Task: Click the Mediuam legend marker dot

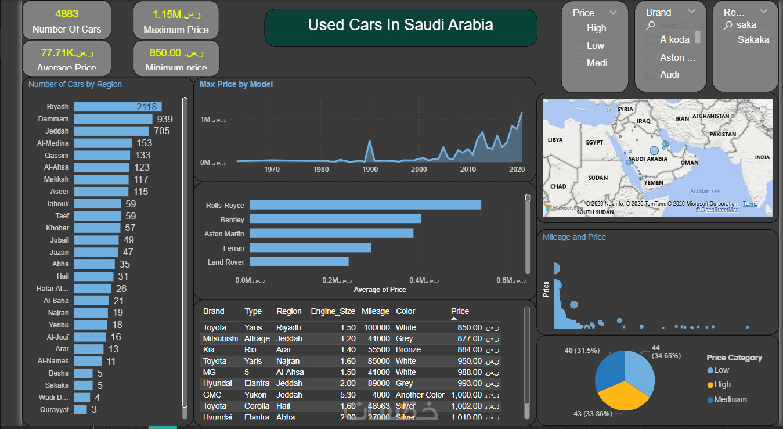Action: [710, 399]
